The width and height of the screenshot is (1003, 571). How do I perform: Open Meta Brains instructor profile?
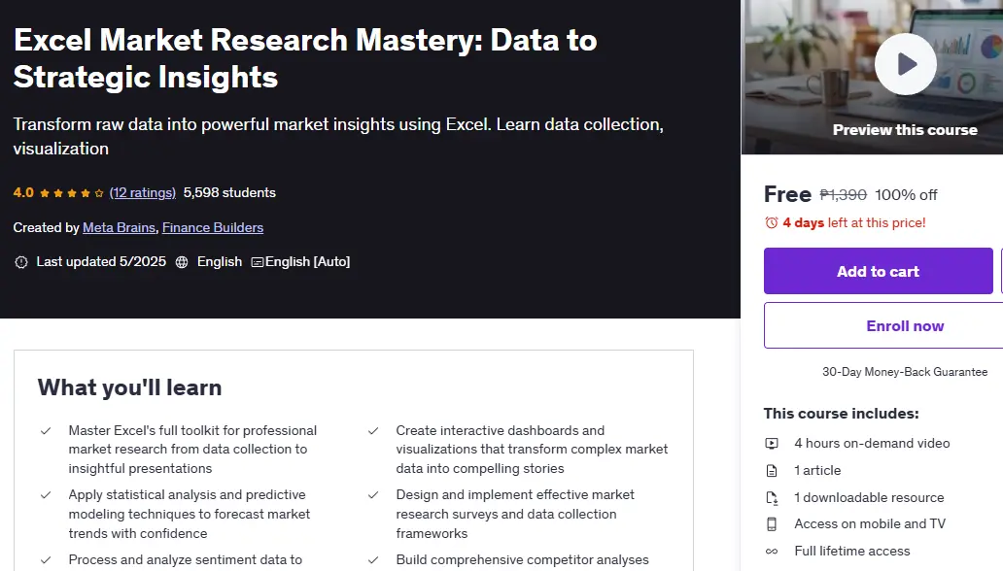coord(119,227)
